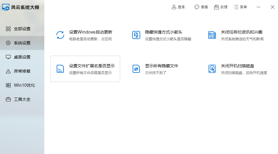Screen dimensions: 278x154
Task: Open 设置文件扩展名是否显示 option title
Action: [92, 66]
